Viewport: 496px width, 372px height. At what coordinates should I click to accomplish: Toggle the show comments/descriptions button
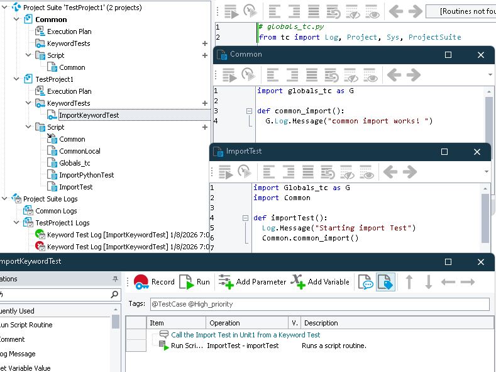click(365, 282)
